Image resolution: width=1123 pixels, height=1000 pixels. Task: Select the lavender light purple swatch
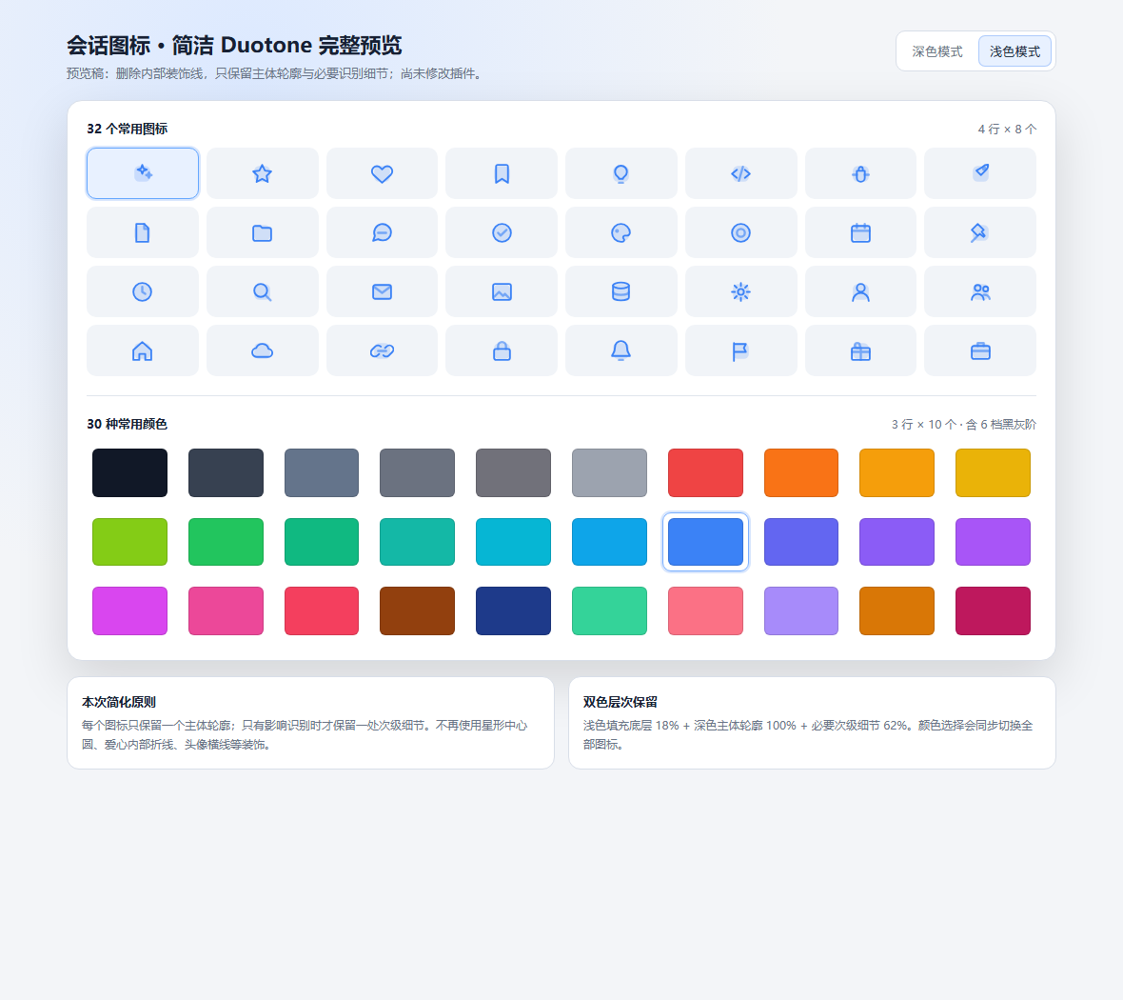coord(800,610)
